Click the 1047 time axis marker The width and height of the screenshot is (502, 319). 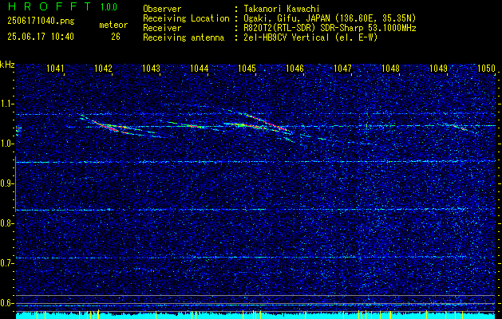coord(343,68)
